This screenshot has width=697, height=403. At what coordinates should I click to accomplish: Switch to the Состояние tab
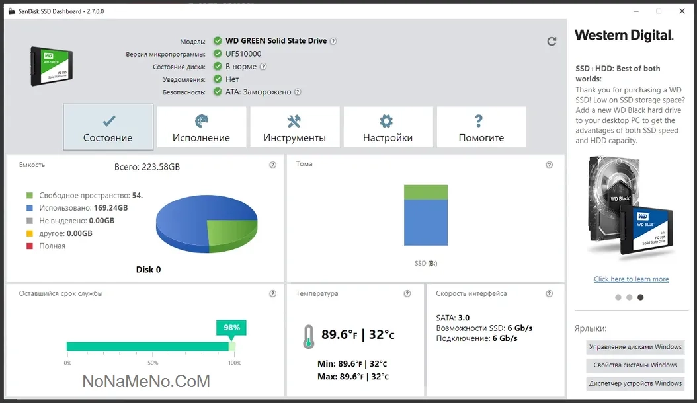point(108,128)
